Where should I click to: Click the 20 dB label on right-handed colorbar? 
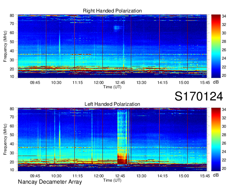224,75
